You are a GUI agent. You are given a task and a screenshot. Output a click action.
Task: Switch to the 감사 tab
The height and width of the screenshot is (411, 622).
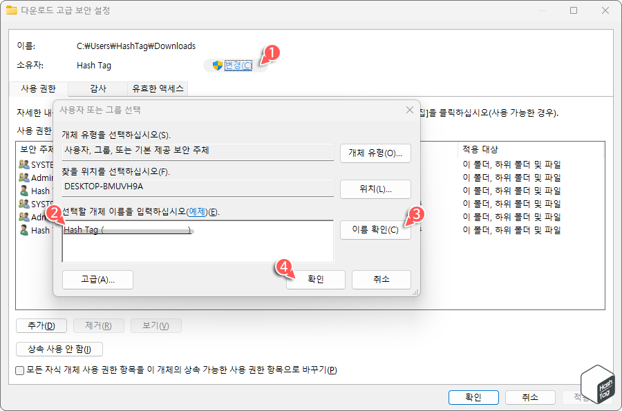point(97,88)
